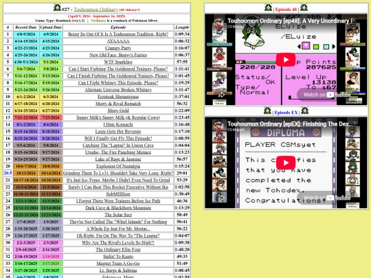
Task: Click Watch on YouTube in Episode 48 video
Action: pos(327,95)
